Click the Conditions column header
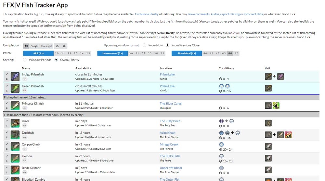This screenshot has width=325, height=181. coord(226,68)
